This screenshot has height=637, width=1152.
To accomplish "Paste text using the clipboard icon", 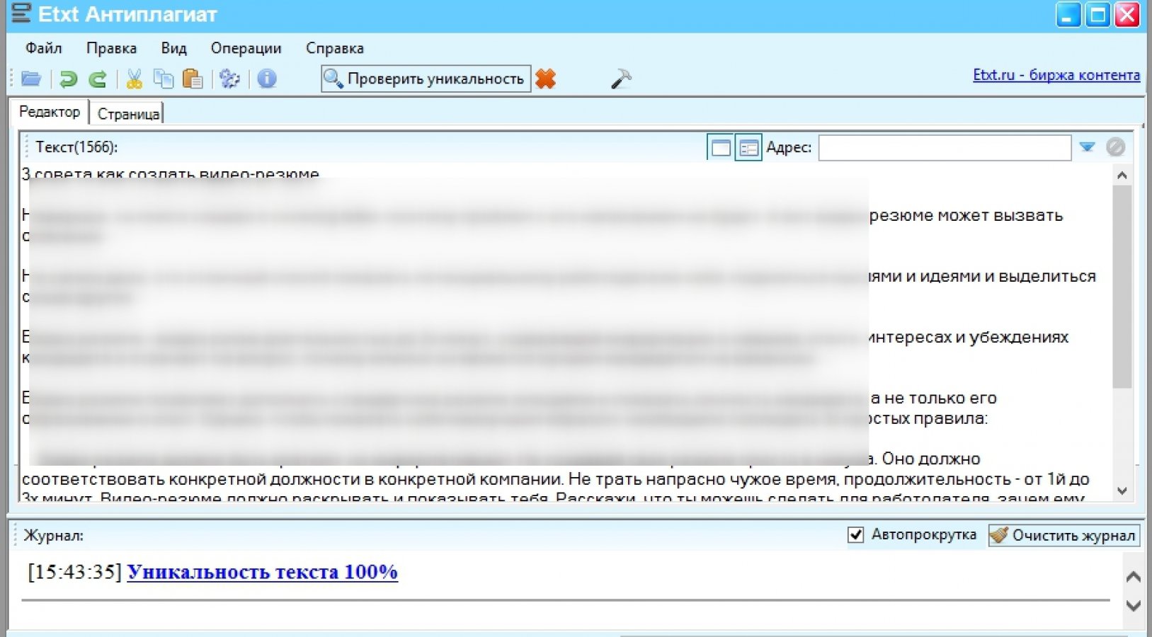I will pos(193,79).
